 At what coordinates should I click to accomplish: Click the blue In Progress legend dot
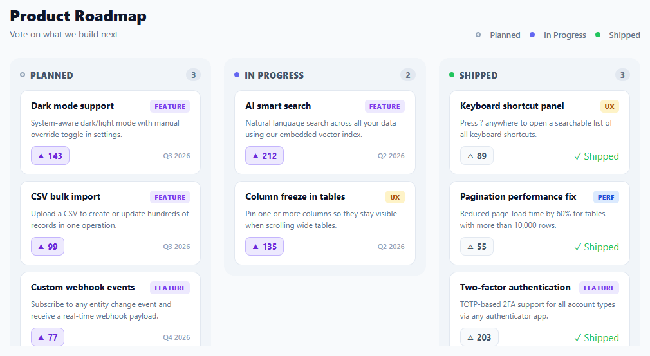(532, 35)
